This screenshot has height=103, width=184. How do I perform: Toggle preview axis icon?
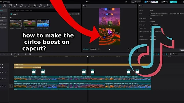point(166,54)
